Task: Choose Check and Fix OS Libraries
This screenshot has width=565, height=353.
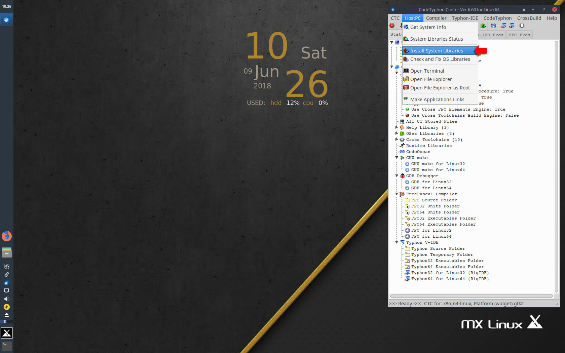Action: (440, 59)
